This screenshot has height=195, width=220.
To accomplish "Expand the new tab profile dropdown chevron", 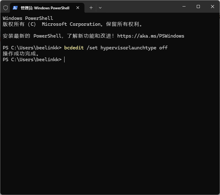I will (100, 8).
